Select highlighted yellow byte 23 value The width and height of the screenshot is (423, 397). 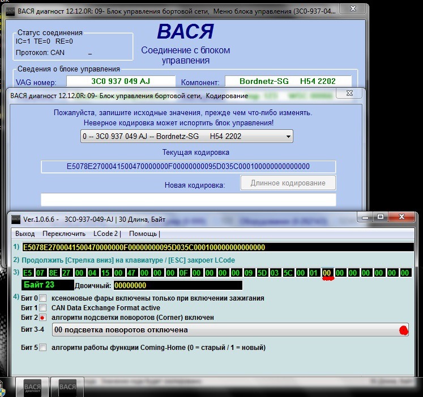tap(327, 273)
